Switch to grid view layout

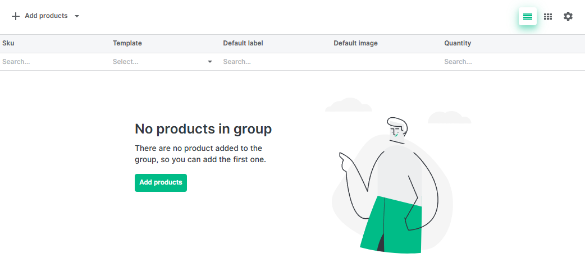pyautogui.click(x=548, y=17)
